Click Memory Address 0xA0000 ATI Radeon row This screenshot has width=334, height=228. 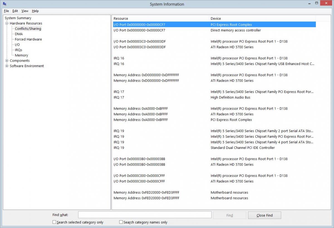(214, 114)
